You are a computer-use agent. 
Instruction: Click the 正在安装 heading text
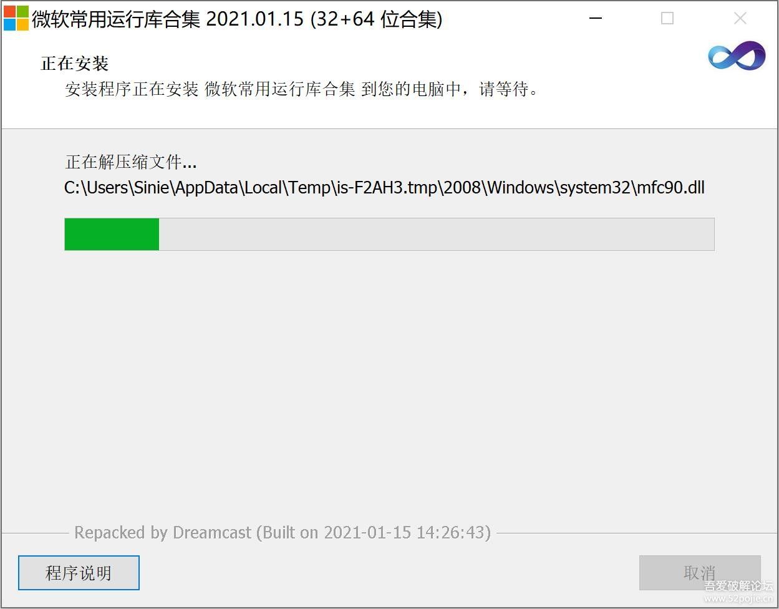tap(75, 64)
